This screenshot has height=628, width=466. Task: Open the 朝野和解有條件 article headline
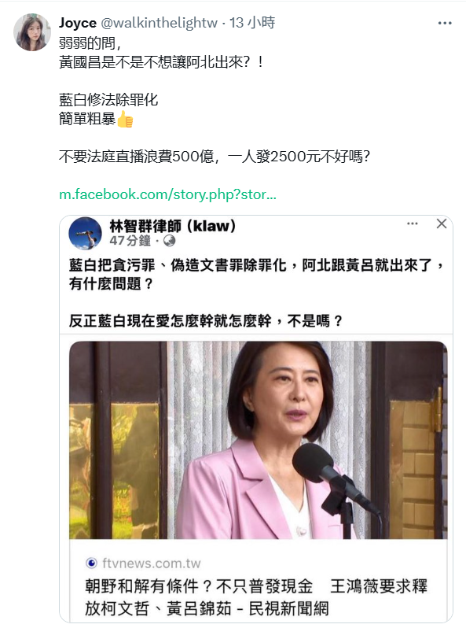point(256,597)
